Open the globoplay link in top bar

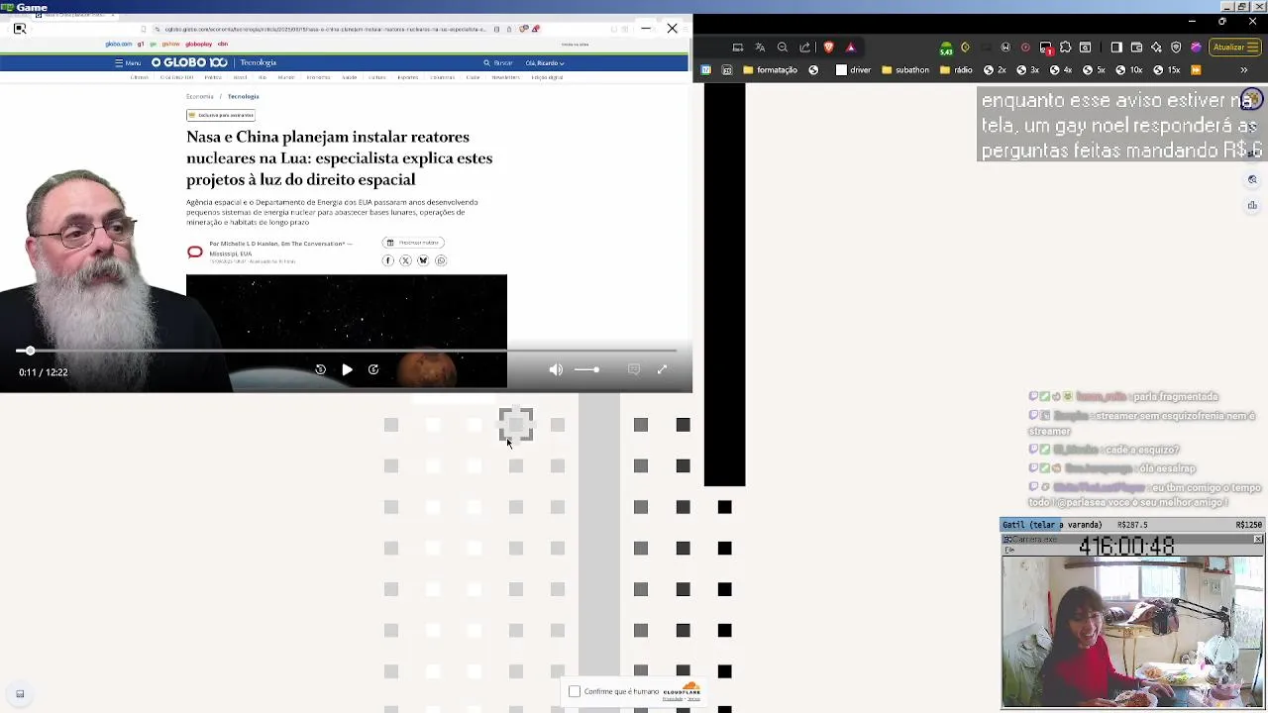[198, 44]
